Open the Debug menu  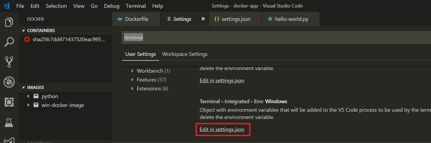(112, 6)
